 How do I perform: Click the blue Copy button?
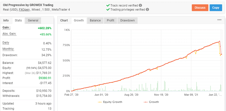[x=216, y=8]
